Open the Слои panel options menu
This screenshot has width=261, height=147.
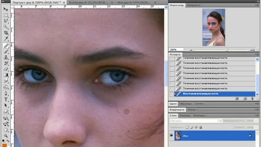point(257,115)
